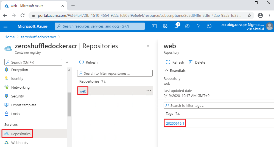Image resolution: width=274 pixels, height=147 pixels.
Task: Focus the filter tags search box
Action: tap(219, 105)
